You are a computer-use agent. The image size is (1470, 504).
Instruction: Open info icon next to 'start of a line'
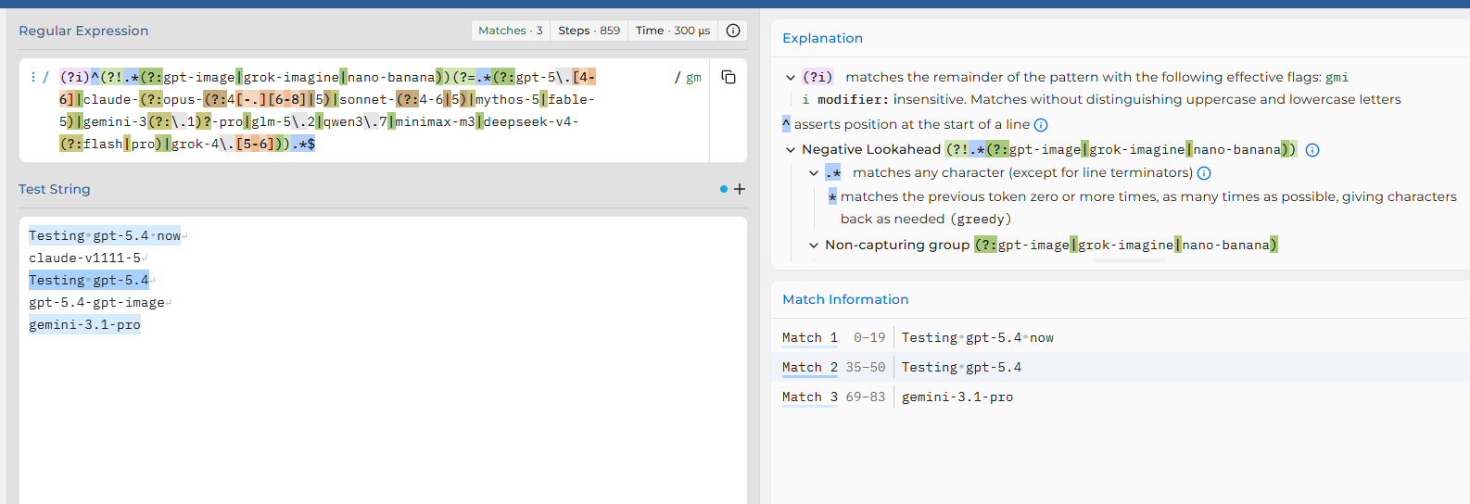[1041, 125]
